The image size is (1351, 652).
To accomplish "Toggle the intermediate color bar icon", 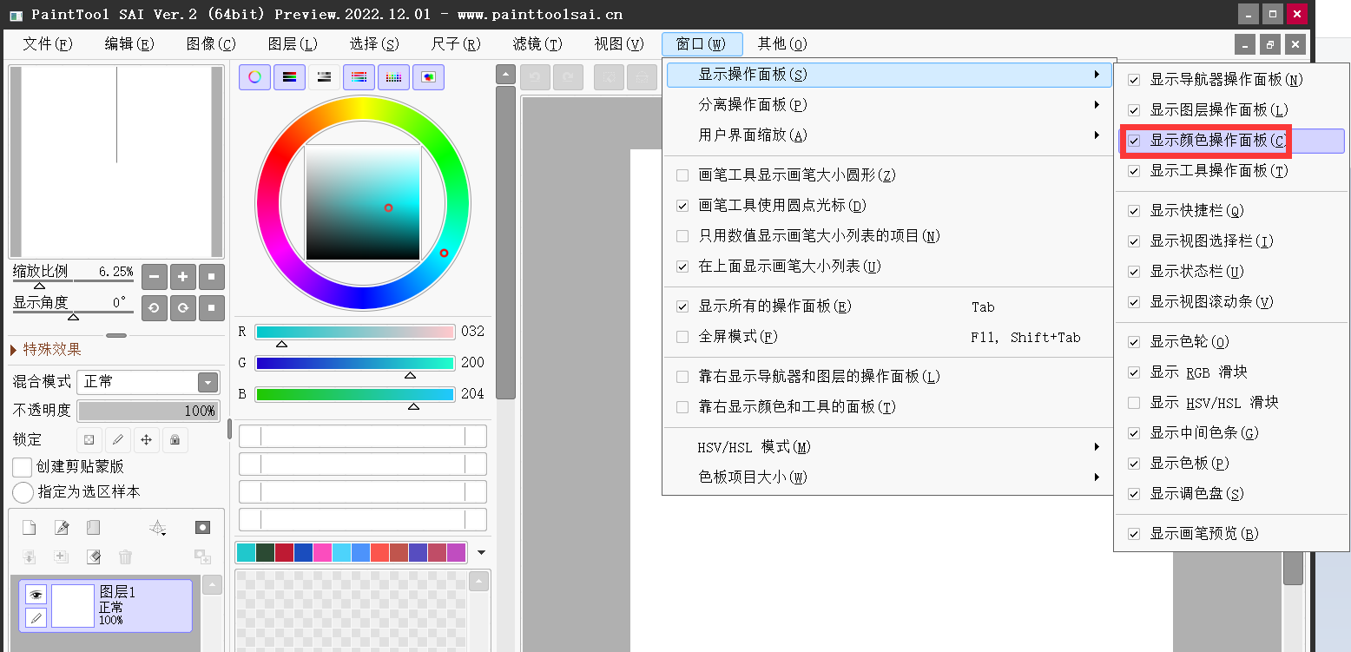I will coord(359,76).
